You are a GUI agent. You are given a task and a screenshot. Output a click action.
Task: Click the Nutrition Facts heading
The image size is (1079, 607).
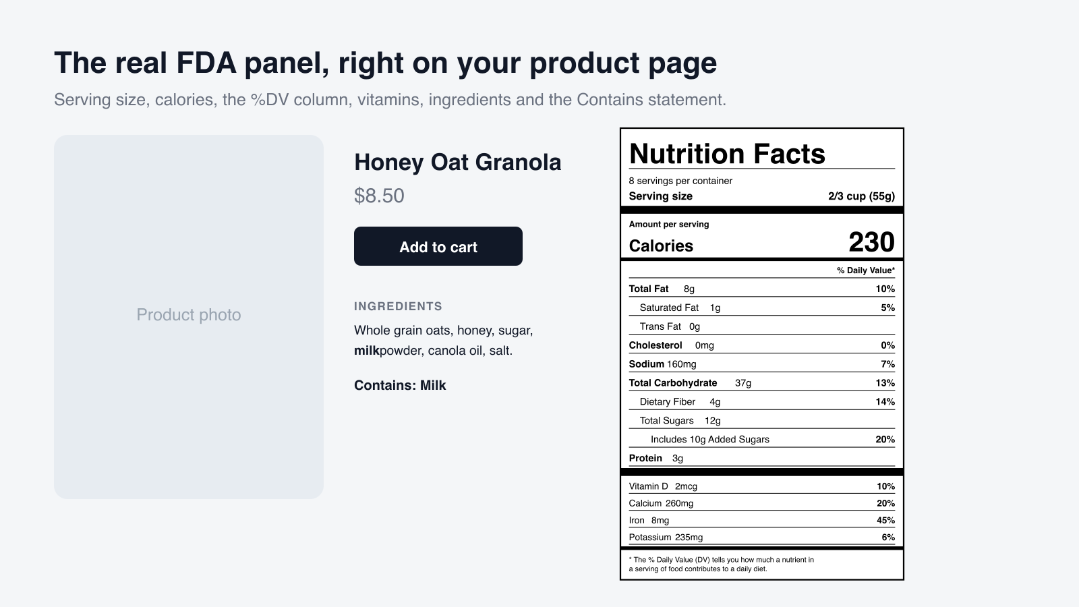(727, 154)
